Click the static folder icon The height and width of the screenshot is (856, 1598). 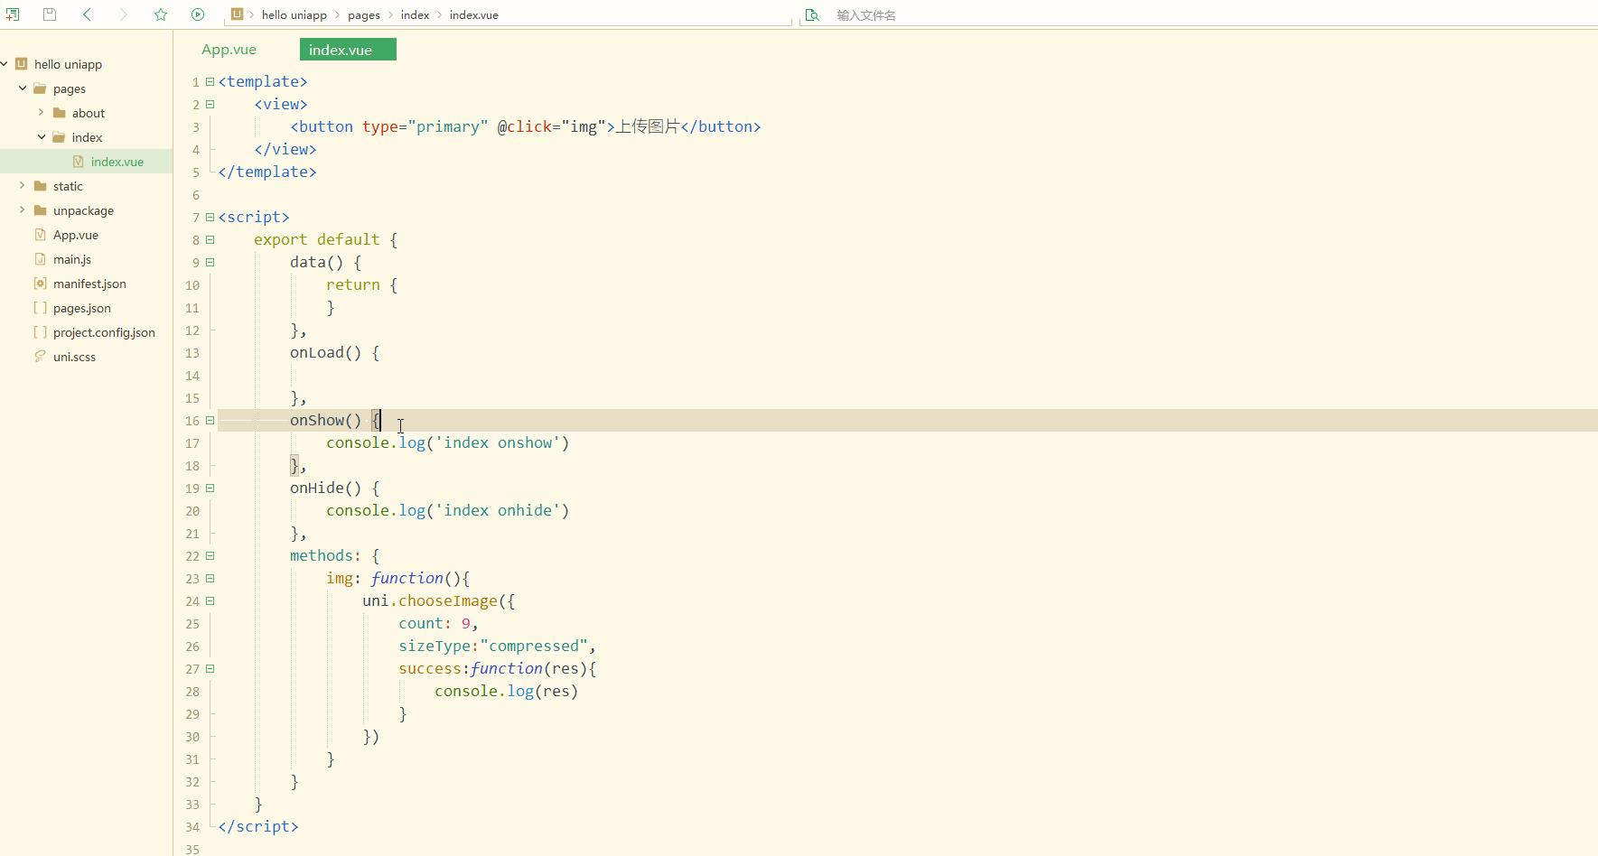coord(40,186)
